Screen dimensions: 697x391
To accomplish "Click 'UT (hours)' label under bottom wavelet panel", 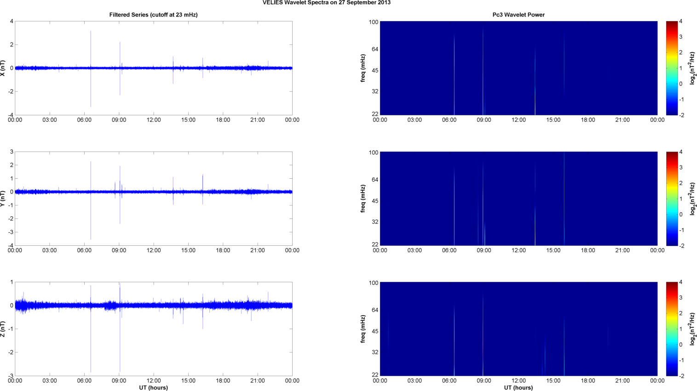I will point(518,388).
